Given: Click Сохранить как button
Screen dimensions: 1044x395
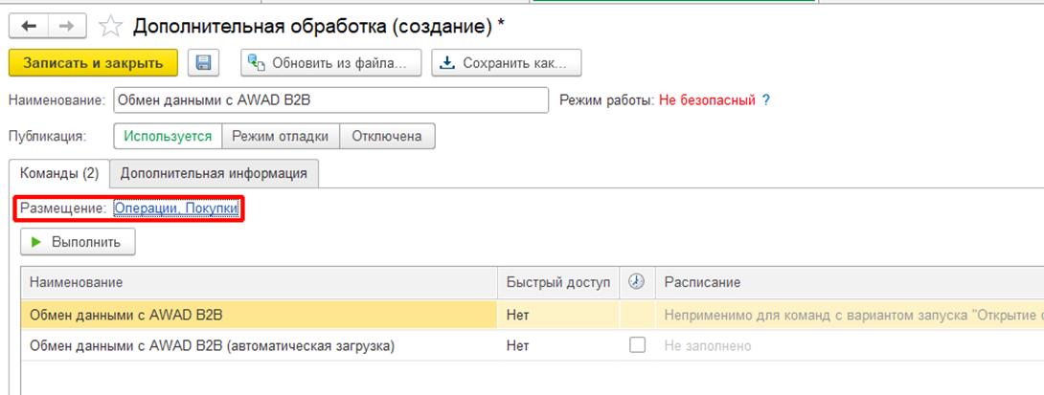Looking at the screenshot, I should [506, 63].
